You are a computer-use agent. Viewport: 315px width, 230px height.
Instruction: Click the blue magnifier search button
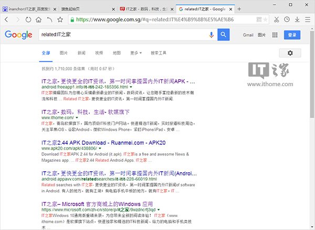224,35
